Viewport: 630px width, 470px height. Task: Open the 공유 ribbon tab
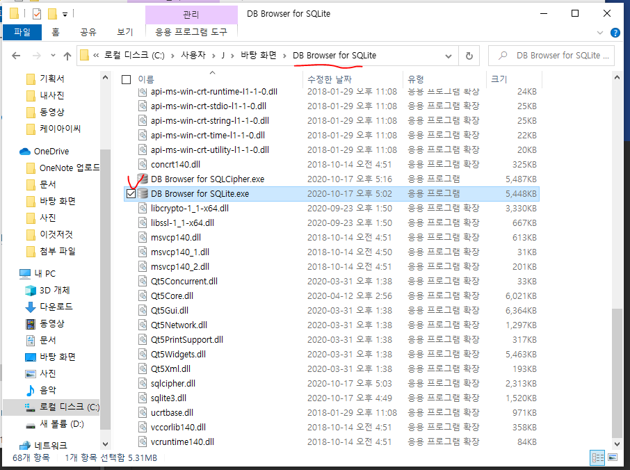[x=88, y=32]
